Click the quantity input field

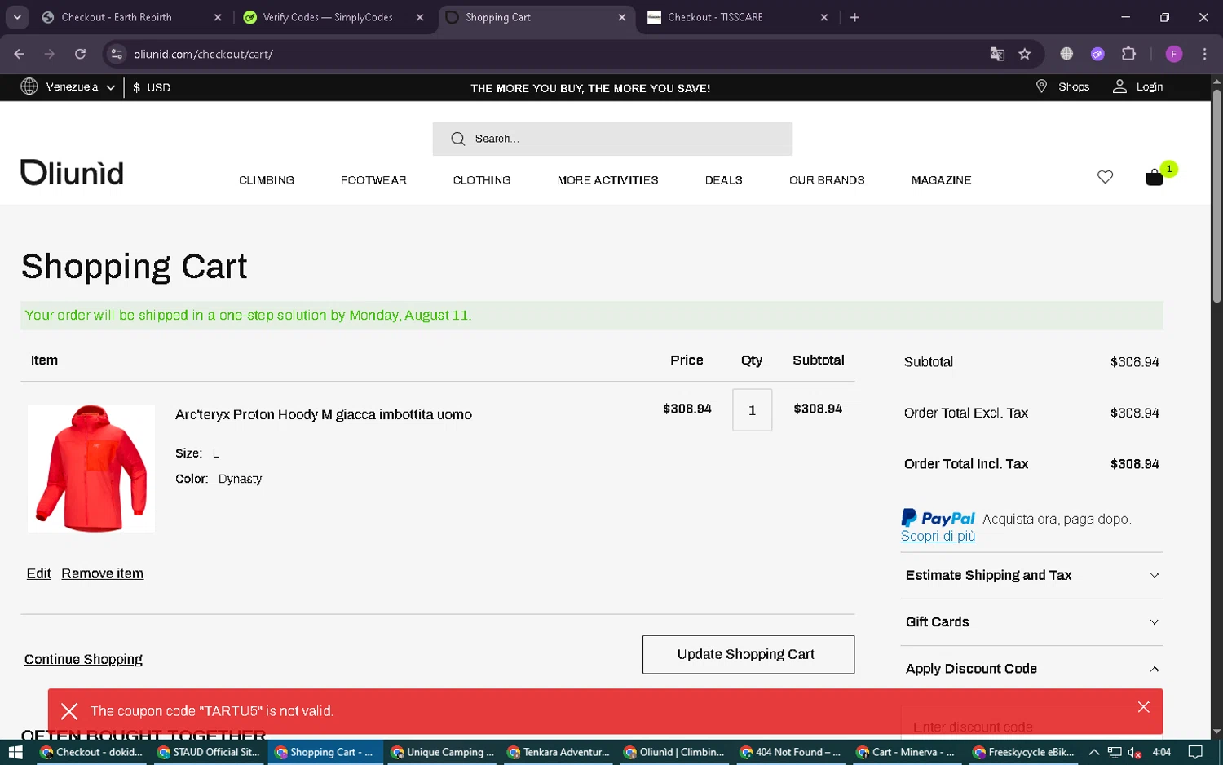tap(752, 410)
